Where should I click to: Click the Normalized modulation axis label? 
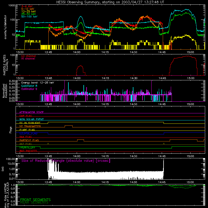[5, 91]
